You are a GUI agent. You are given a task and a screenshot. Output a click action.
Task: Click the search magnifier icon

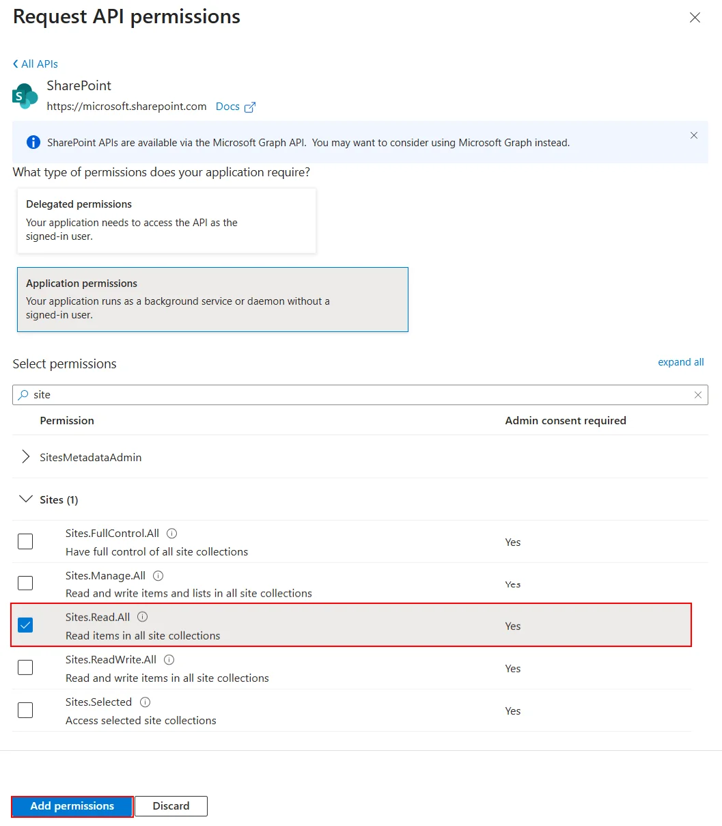click(24, 395)
